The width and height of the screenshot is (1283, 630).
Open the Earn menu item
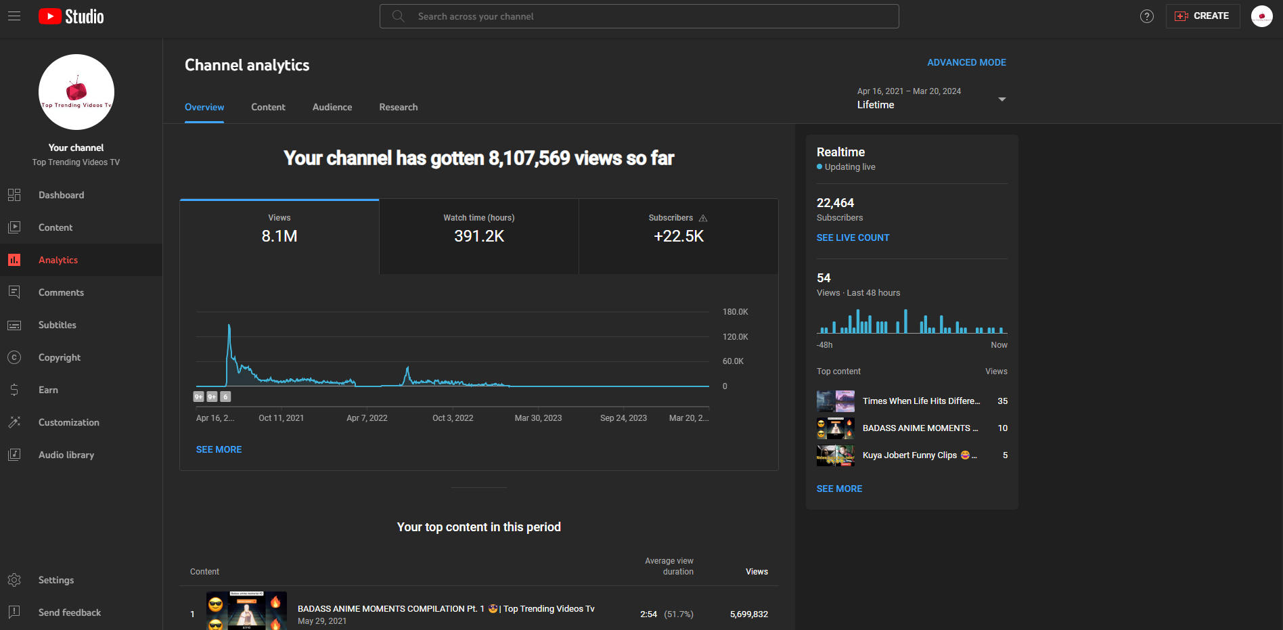click(81, 390)
